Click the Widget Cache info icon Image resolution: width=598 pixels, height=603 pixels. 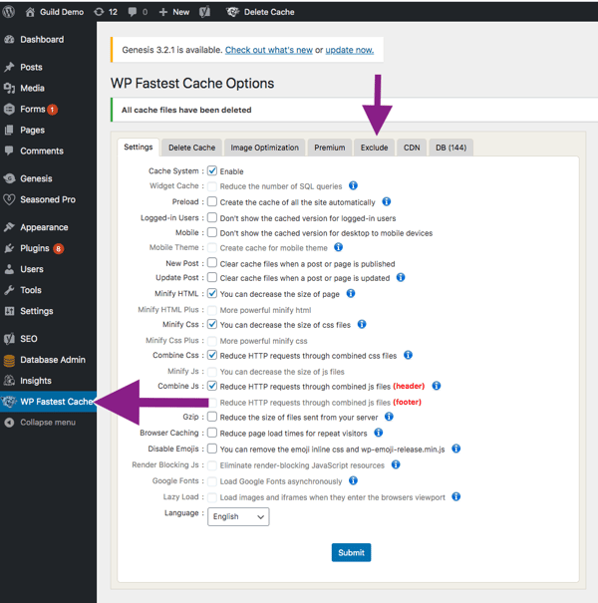[x=353, y=185]
